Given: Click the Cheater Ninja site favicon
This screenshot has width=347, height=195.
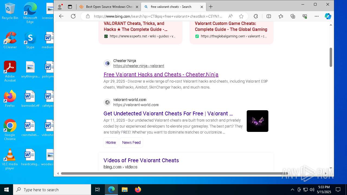Looking at the screenshot, I should (107, 63).
